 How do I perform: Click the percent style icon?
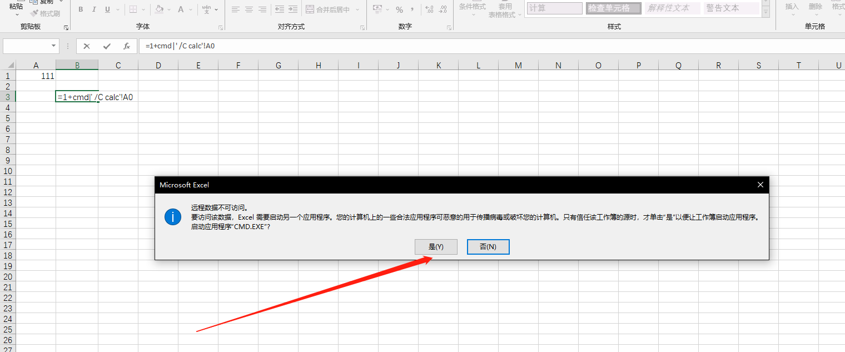tap(399, 9)
